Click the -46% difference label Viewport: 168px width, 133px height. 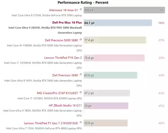click(x=161, y=123)
